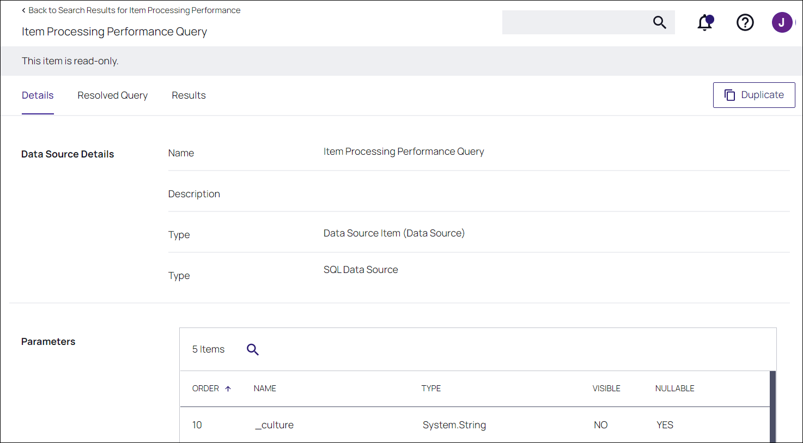Click the back chevron before Back to Search Results

coord(22,10)
